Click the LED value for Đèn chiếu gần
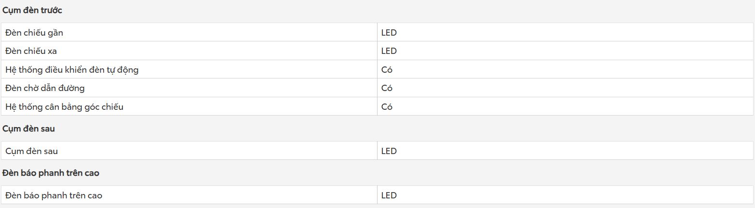Screen dimensions: 755x208 pos(389,33)
